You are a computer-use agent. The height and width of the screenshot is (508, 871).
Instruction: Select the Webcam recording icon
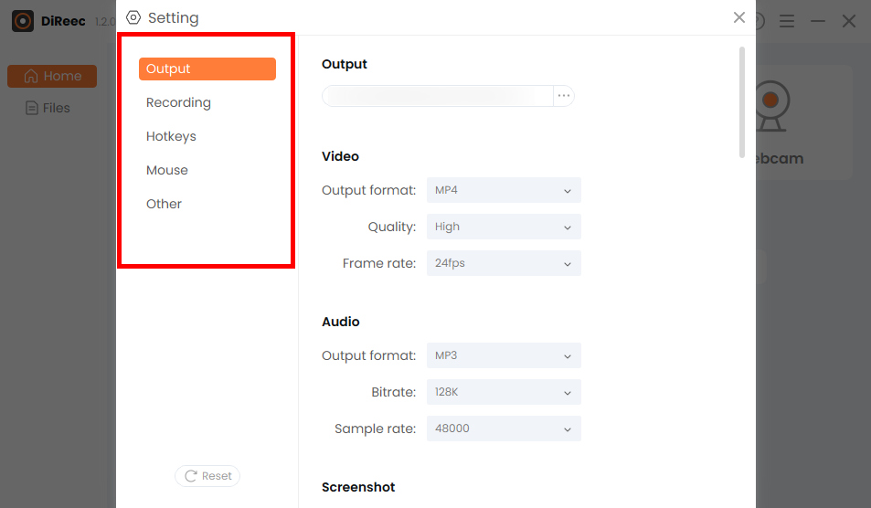click(771, 105)
